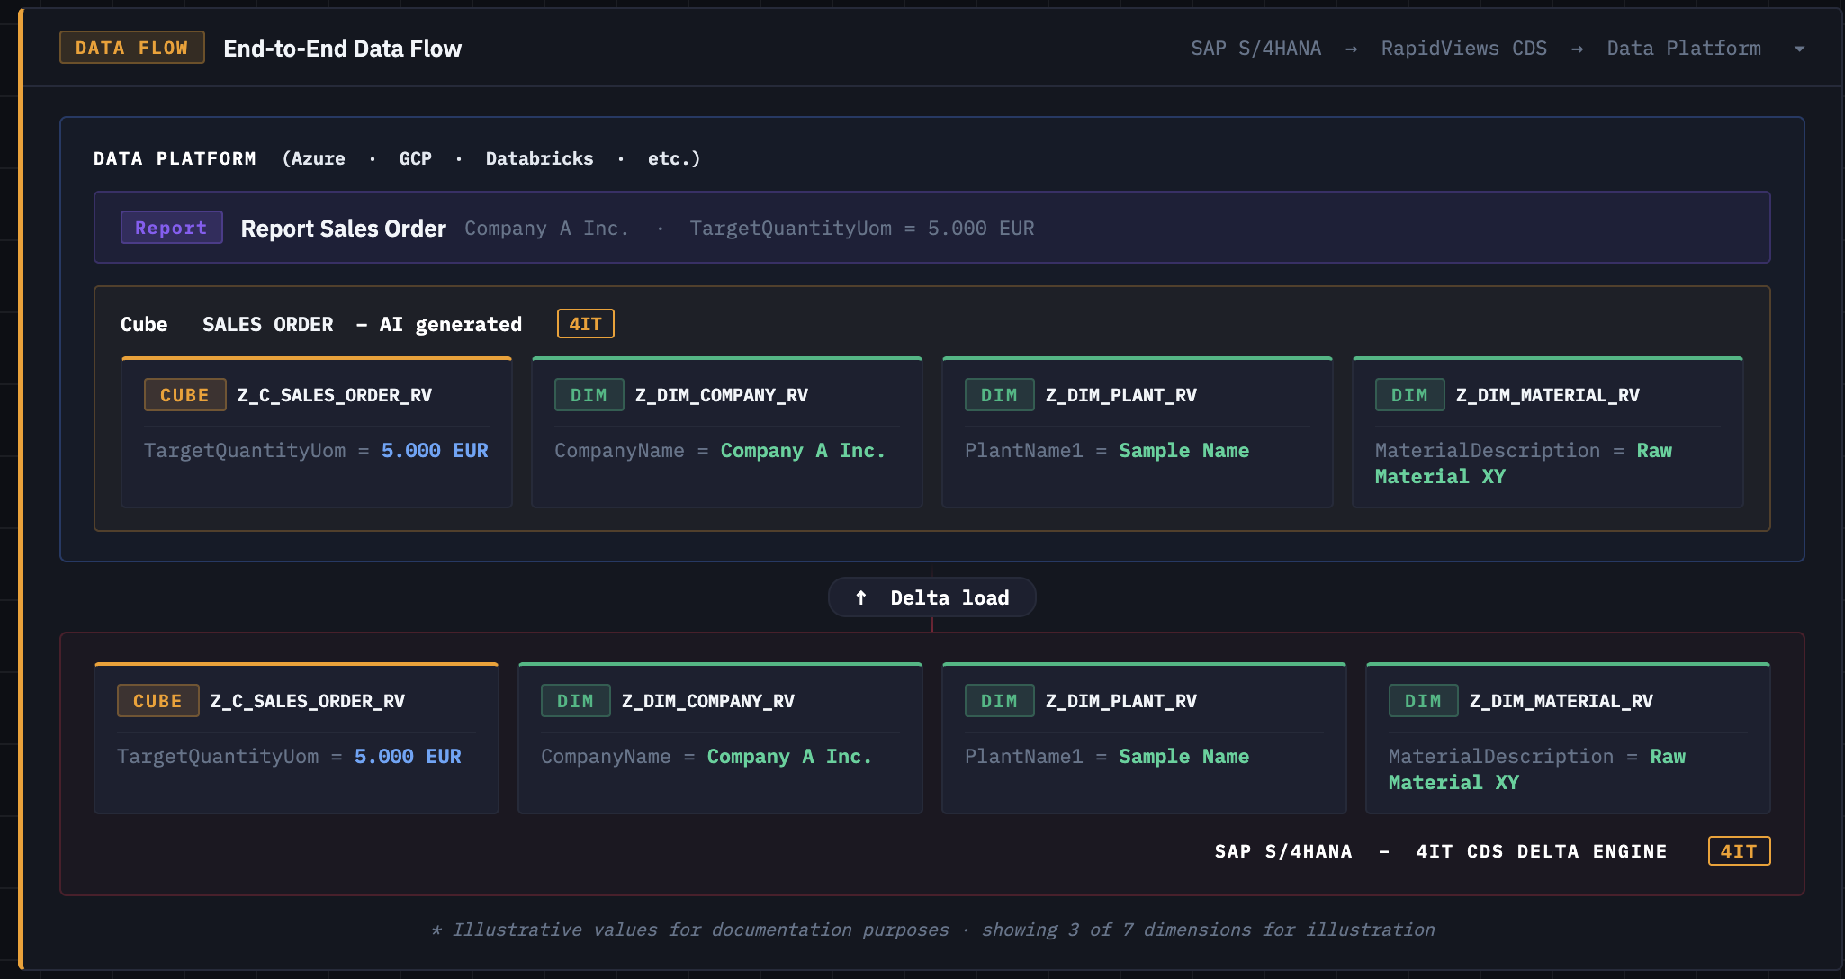Click the orange DATA FLOW badge
The height and width of the screenshot is (979, 1845).
click(131, 47)
